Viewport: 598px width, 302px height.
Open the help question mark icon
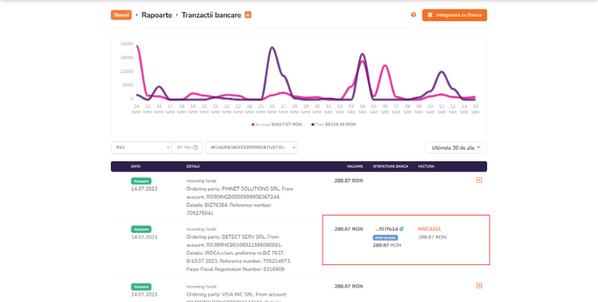pyautogui.click(x=413, y=15)
